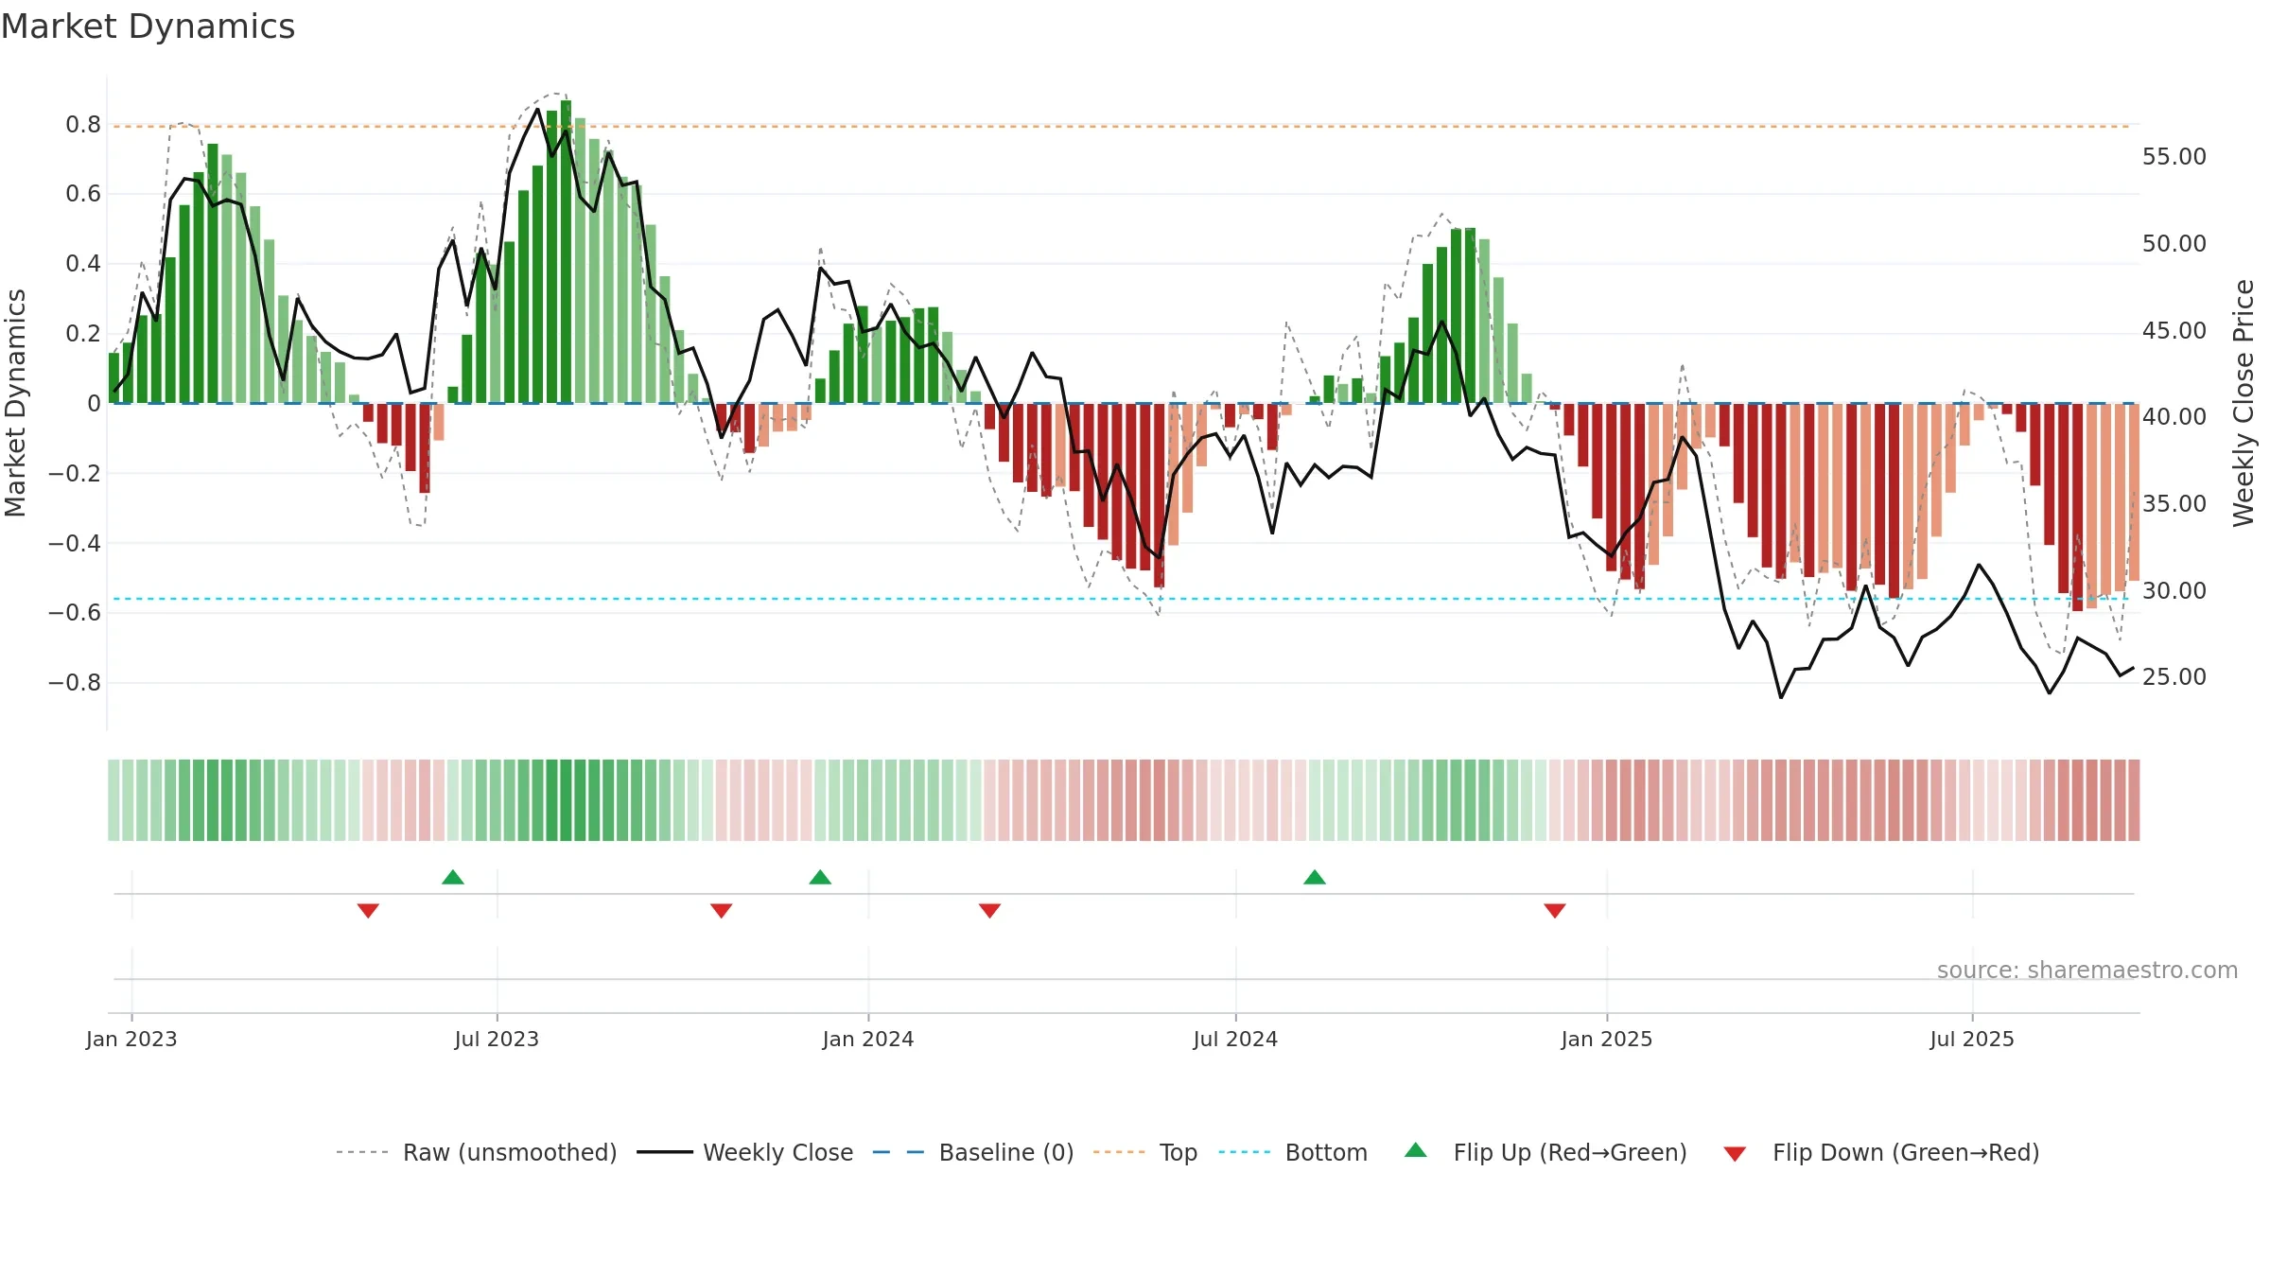Click the 0.2 dynamics axis tick
Image resolution: width=2270 pixels, height=1277 pixels.
click(83, 334)
